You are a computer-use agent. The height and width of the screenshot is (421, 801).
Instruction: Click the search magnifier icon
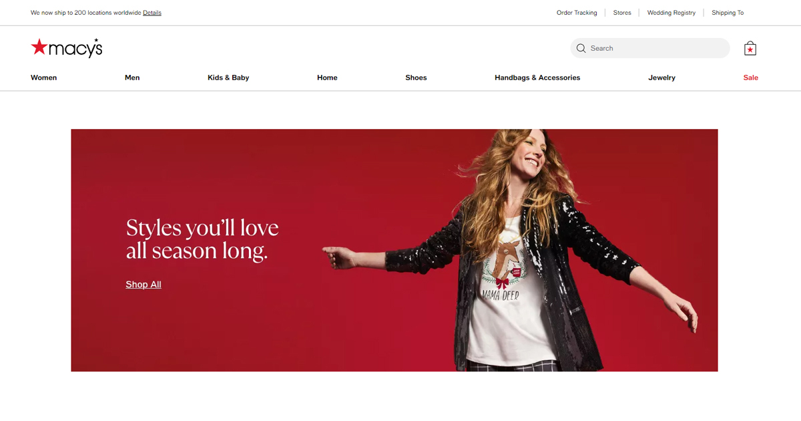tap(581, 48)
